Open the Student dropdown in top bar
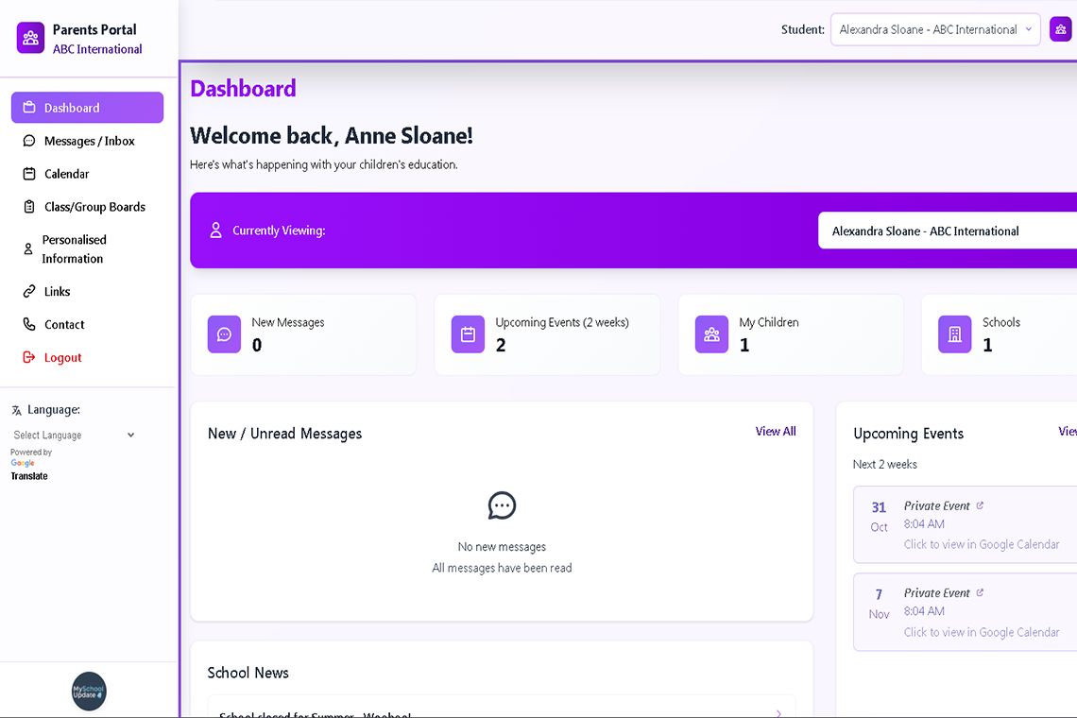This screenshot has width=1077, height=718. point(934,29)
